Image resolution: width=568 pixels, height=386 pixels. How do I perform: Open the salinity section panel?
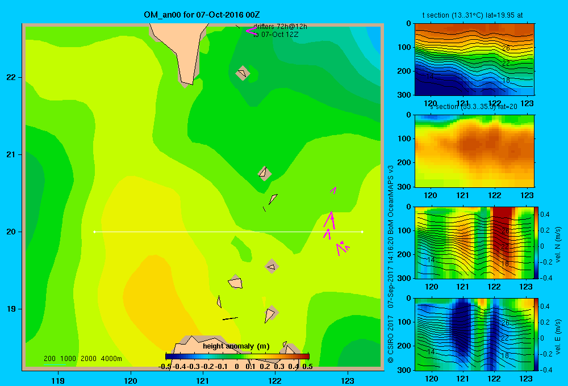point(474,151)
